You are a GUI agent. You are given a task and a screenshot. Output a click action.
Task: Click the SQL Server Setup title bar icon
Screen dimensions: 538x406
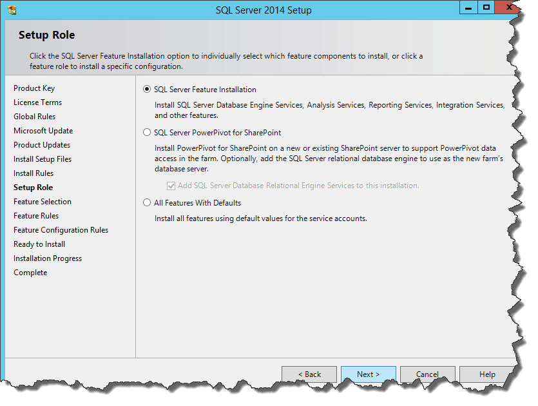coord(12,10)
